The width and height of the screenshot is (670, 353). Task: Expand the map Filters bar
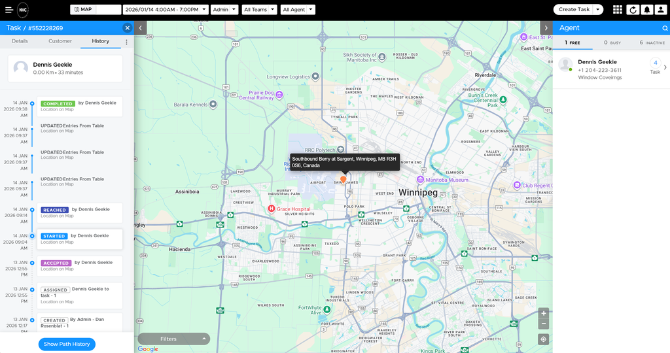pyautogui.click(x=173, y=339)
